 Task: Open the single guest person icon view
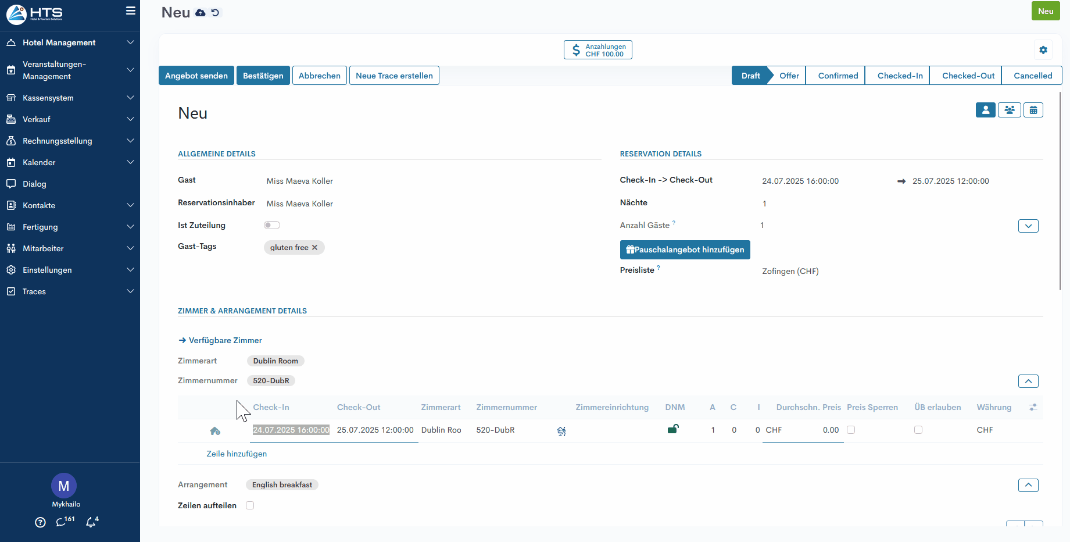tap(985, 110)
